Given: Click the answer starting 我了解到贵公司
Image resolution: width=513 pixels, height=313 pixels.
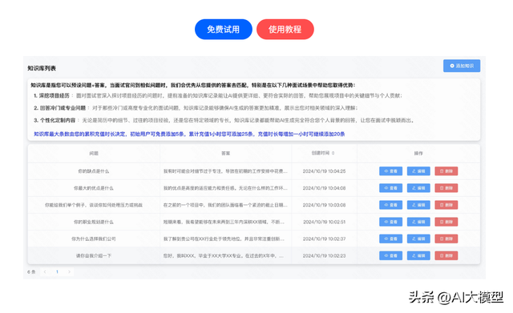Looking at the screenshot, I should point(224,239).
